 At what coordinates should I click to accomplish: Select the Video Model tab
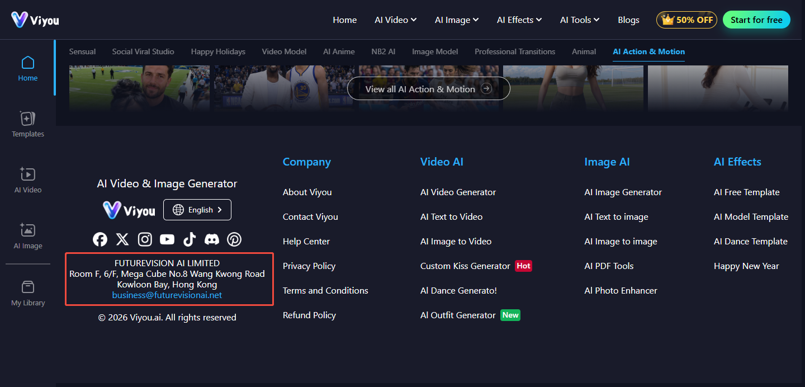tap(284, 51)
